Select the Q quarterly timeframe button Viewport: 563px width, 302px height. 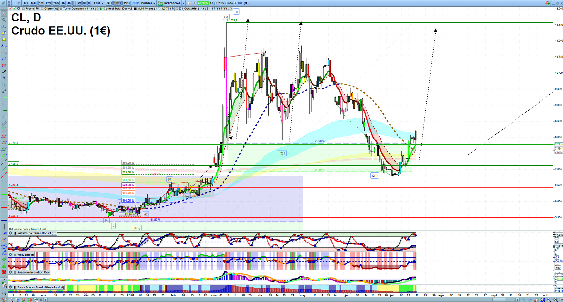89,3
